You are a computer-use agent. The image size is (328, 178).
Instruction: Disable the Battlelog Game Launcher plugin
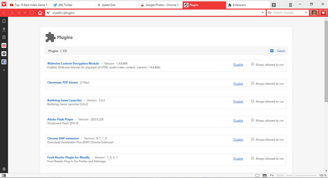[238, 102]
